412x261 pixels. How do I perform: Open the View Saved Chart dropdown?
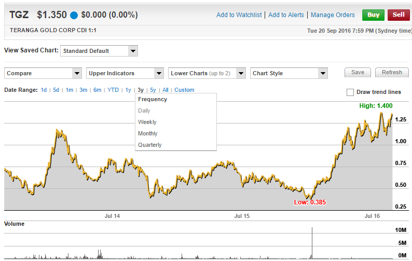(99, 51)
